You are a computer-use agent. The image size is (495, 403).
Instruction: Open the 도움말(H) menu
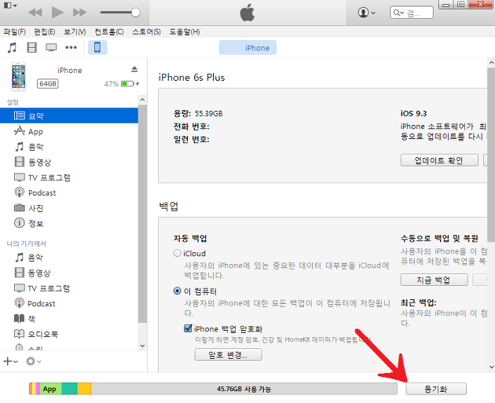coord(185,32)
